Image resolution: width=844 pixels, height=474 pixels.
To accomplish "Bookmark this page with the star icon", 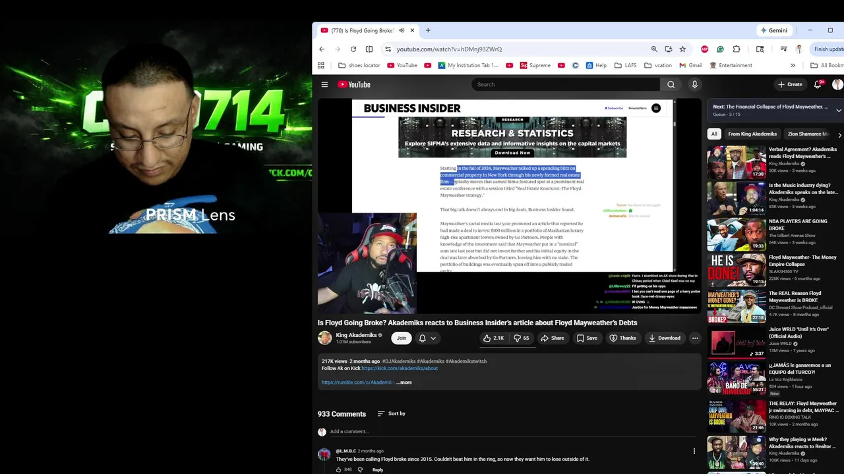I will click(x=682, y=49).
